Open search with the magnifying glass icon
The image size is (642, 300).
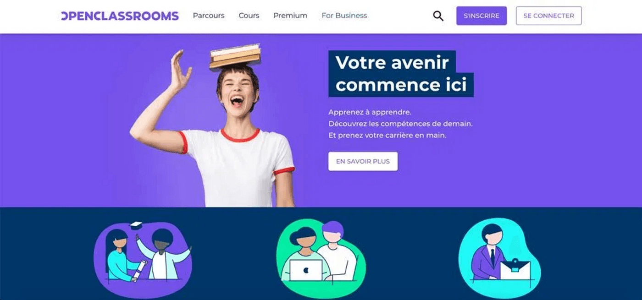pos(438,16)
